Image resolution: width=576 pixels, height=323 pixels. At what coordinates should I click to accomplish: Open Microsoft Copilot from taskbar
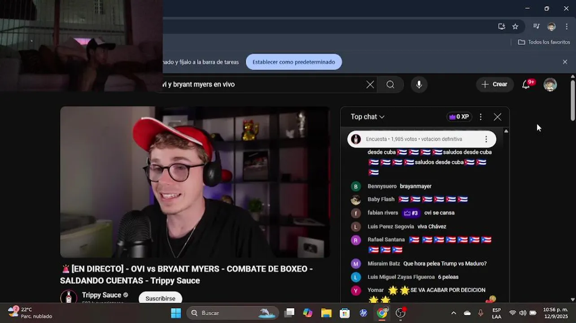(308, 313)
